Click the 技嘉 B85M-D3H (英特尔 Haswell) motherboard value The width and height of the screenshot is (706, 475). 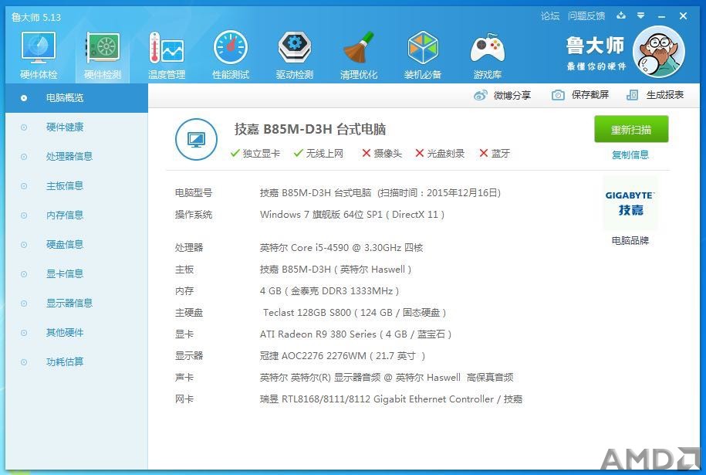336,270
